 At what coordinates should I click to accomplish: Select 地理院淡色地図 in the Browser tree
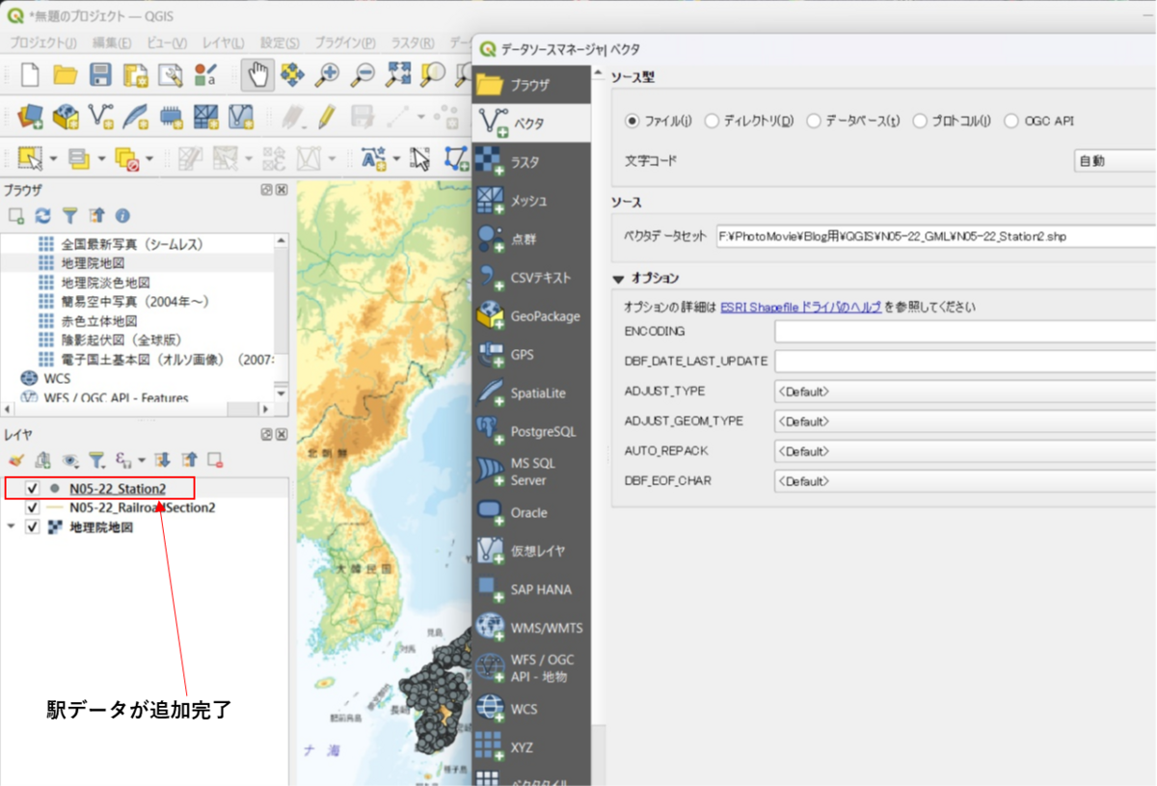(105, 283)
